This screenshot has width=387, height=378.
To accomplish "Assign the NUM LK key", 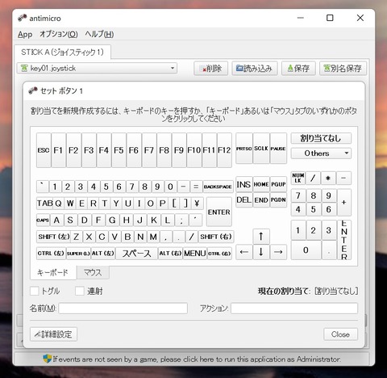I will 298,178.
